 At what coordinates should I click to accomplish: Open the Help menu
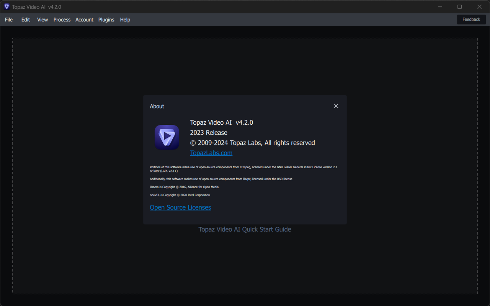[125, 20]
